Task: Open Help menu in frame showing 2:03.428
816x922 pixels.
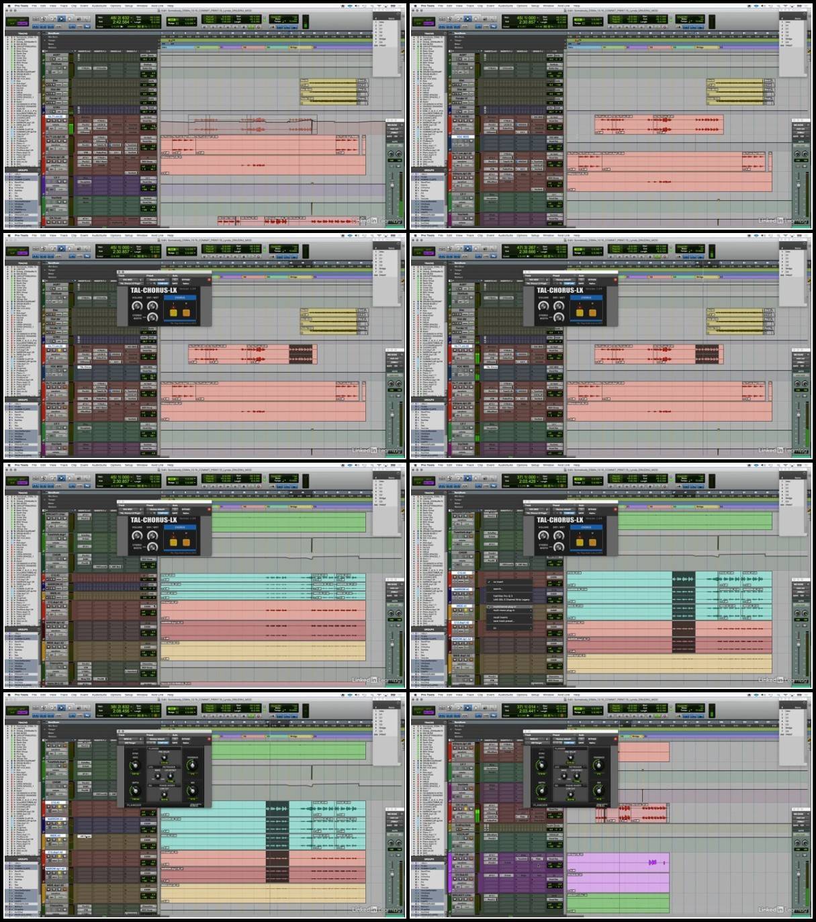Action: click(576, 465)
